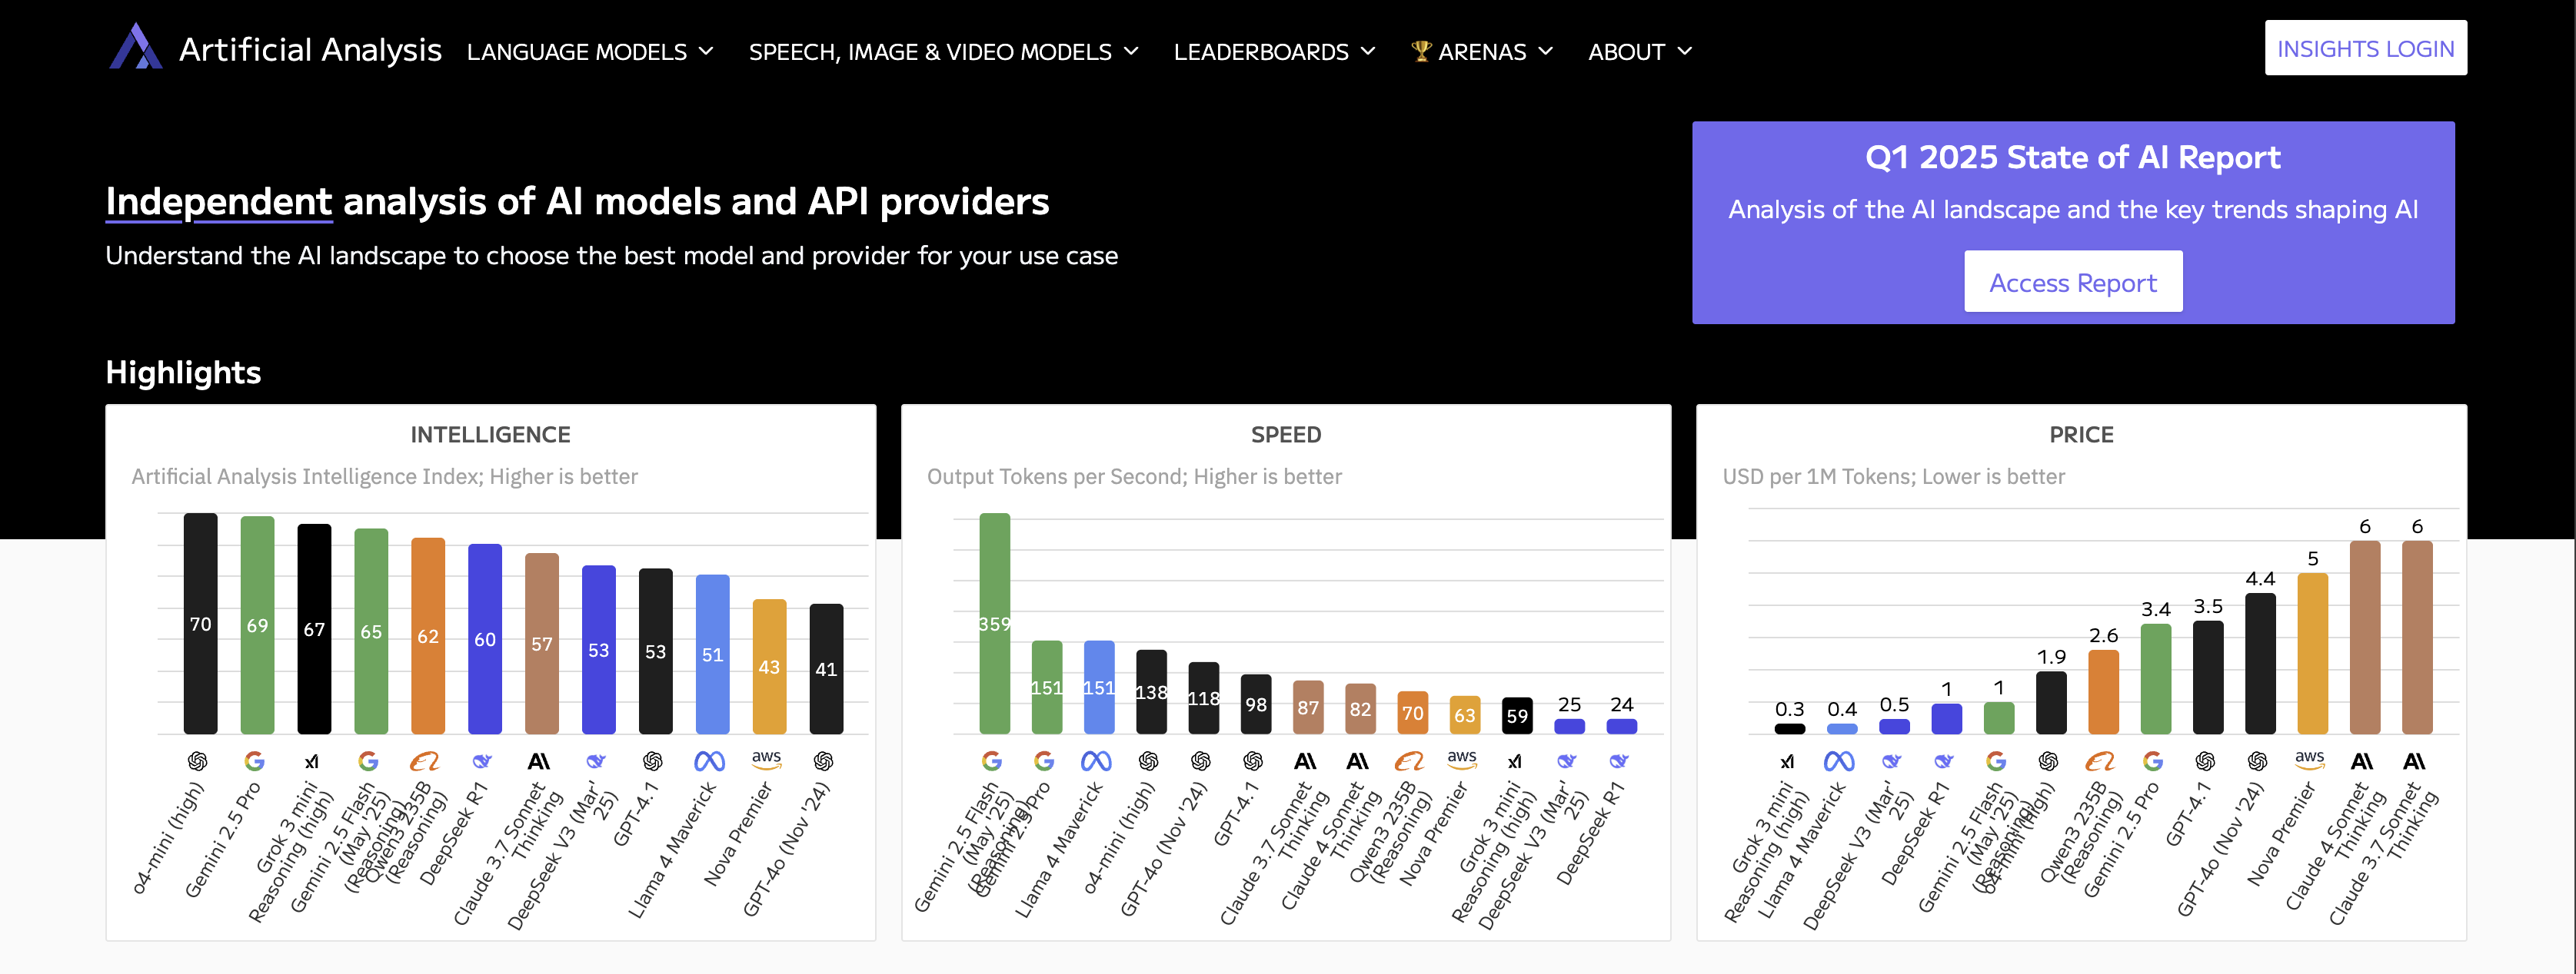Click 'Output Tokens per Second; Higher is better' subtitle

(1134, 476)
